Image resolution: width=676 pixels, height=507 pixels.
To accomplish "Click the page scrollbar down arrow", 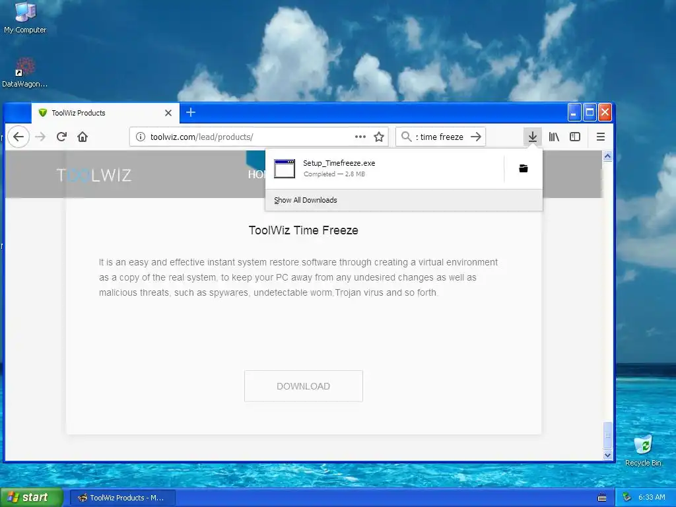I will click(x=607, y=455).
